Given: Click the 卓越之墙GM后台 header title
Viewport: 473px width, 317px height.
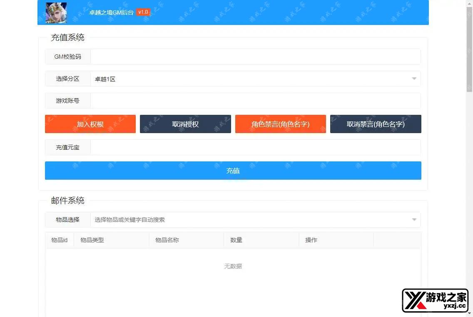Looking at the screenshot, I should (111, 12).
